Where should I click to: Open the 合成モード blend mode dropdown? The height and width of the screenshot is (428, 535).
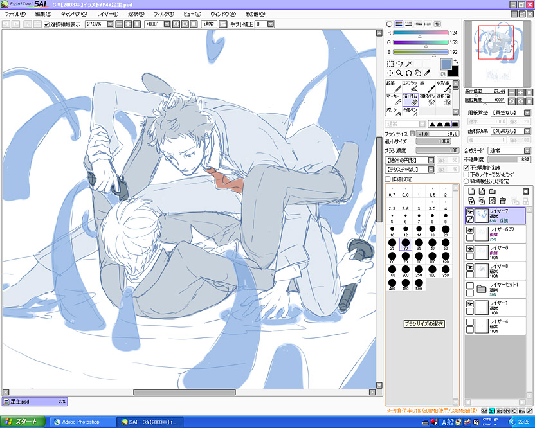click(x=527, y=151)
